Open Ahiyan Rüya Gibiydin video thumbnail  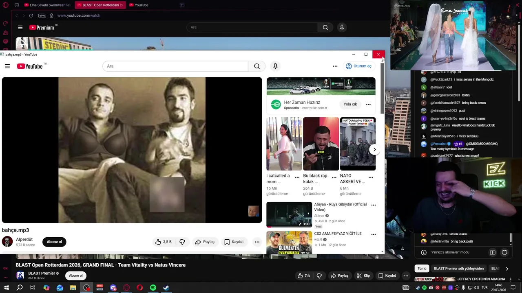tap(289, 214)
